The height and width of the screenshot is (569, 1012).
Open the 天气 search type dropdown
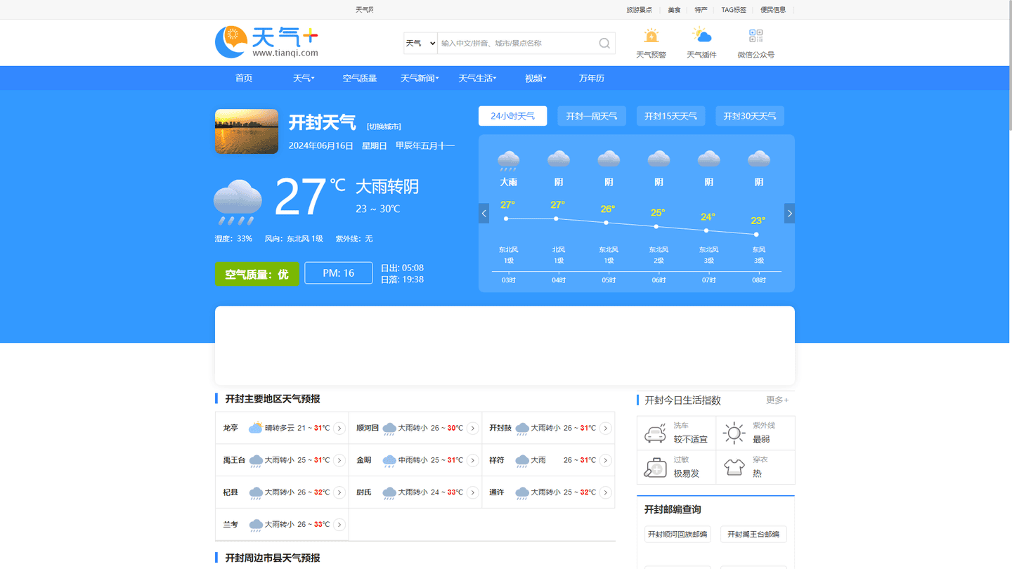(x=420, y=43)
